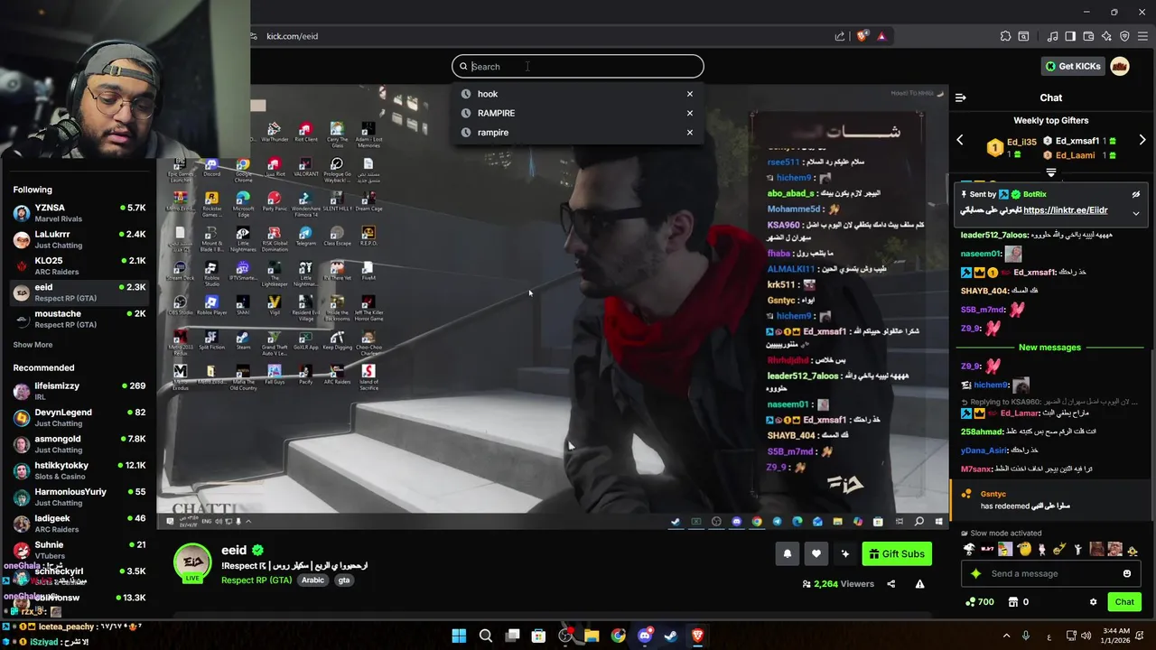Show hidden system tray icons chevron
The width and height of the screenshot is (1156, 650).
click(1006, 636)
